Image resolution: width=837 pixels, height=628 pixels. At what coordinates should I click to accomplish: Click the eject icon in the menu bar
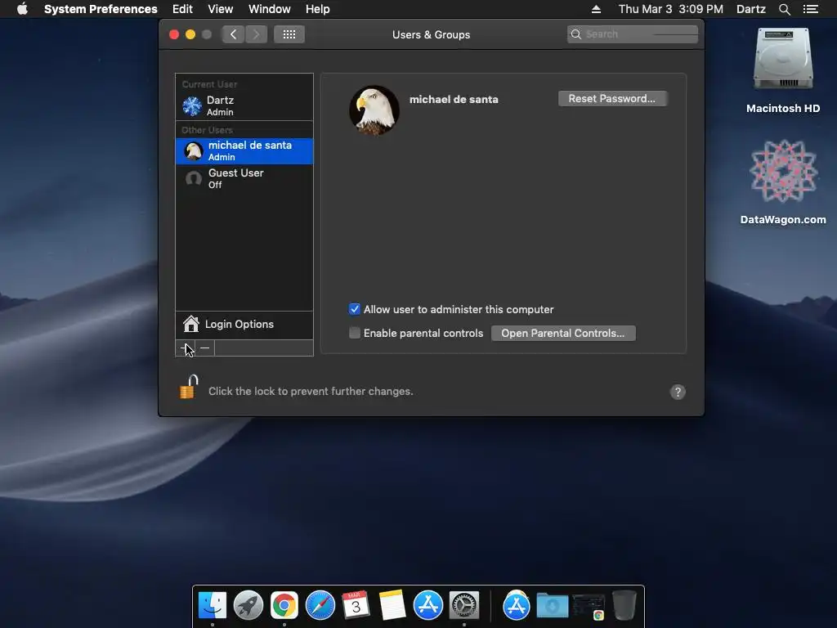(596, 9)
